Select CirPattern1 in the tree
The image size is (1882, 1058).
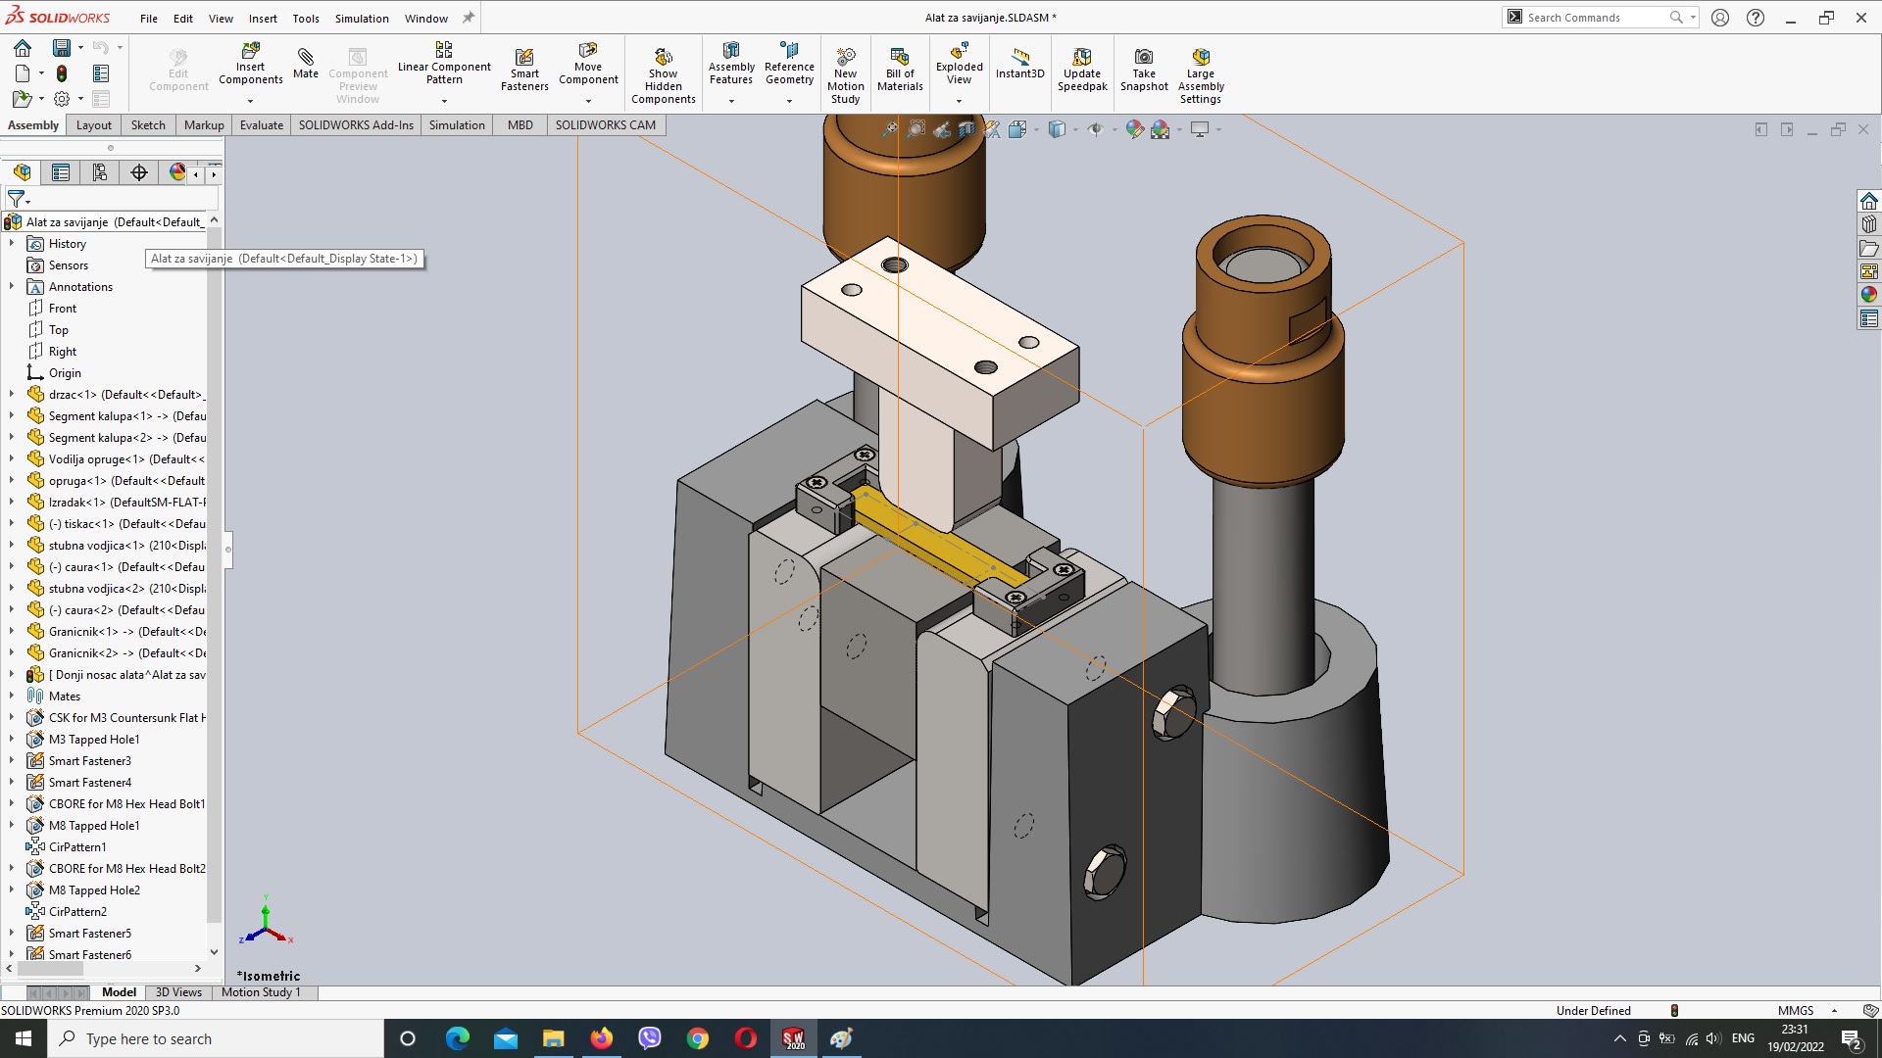pyautogui.click(x=77, y=846)
